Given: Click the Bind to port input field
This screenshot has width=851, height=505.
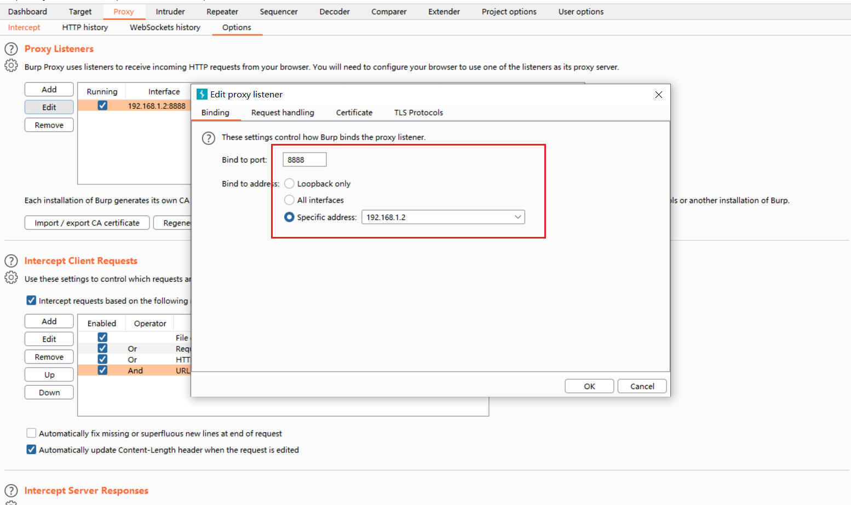Looking at the screenshot, I should (304, 160).
